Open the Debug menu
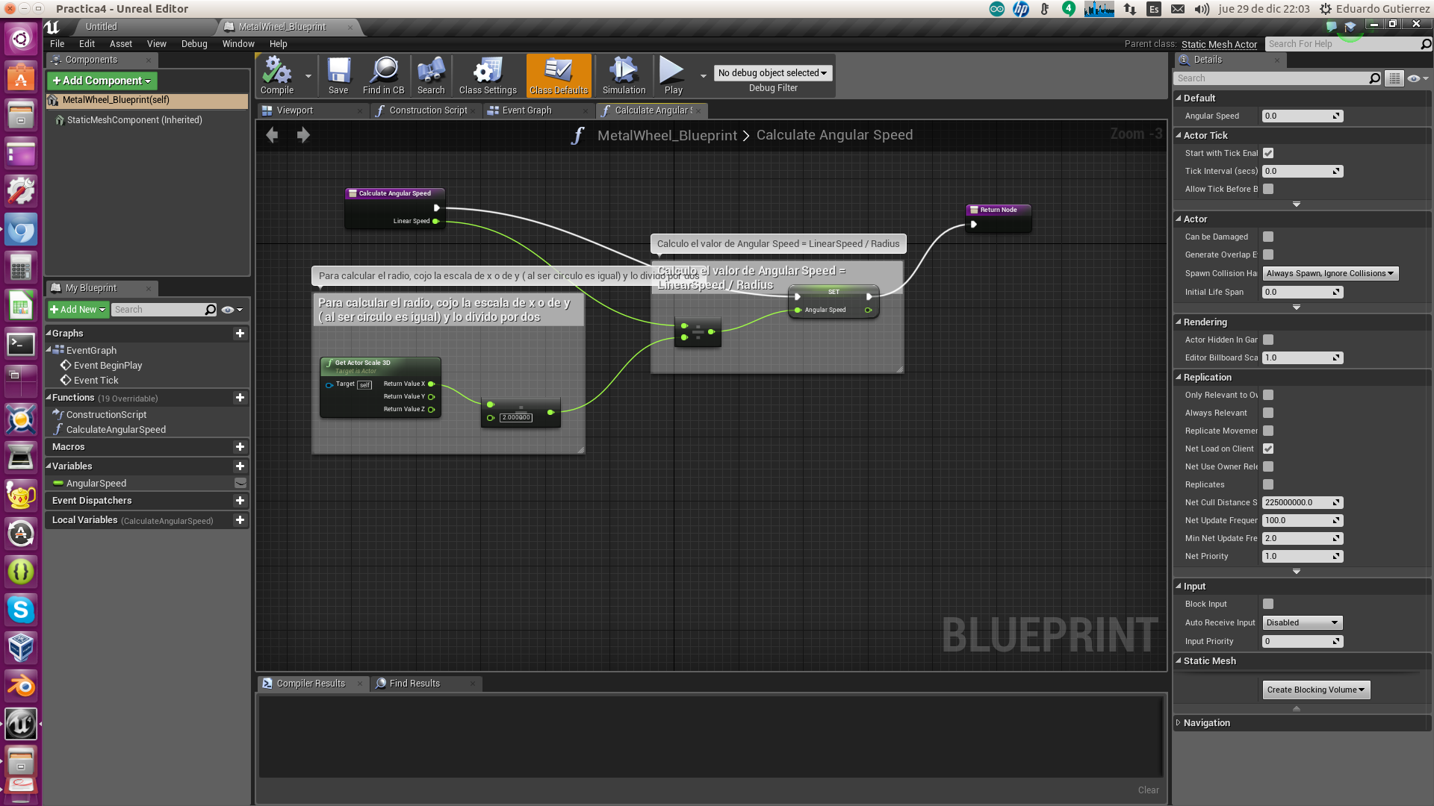Viewport: 1434px width, 806px height. [x=194, y=44]
